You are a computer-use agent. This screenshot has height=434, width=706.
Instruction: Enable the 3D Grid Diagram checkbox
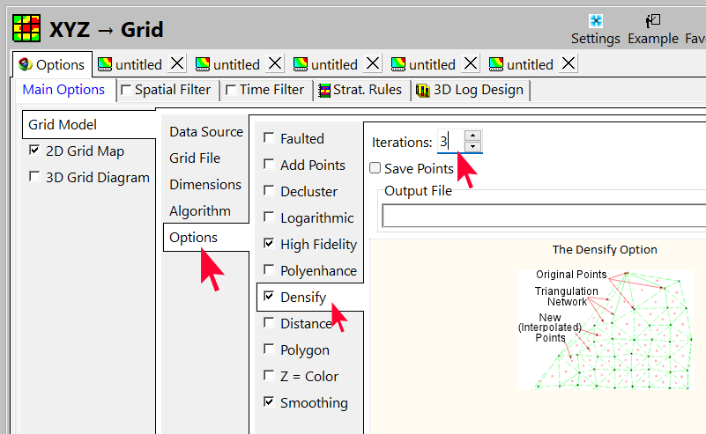tap(34, 177)
